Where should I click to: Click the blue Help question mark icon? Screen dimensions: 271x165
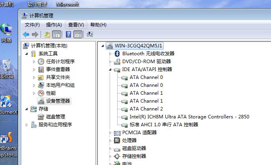68,34
